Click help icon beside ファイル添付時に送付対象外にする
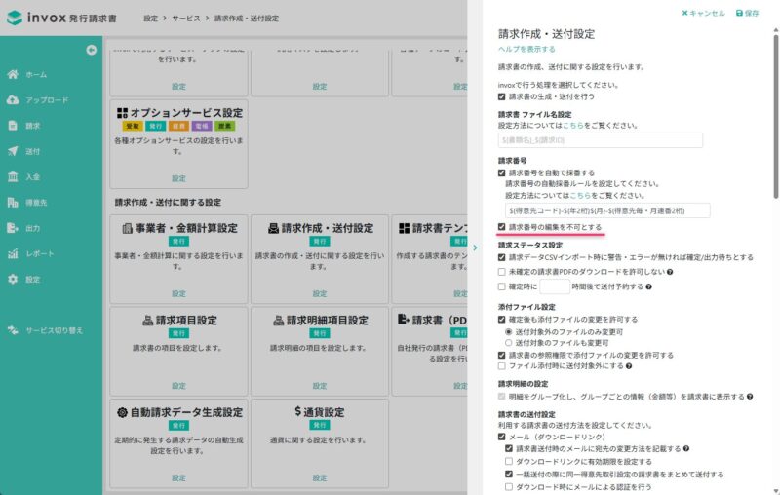 [629, 366]
